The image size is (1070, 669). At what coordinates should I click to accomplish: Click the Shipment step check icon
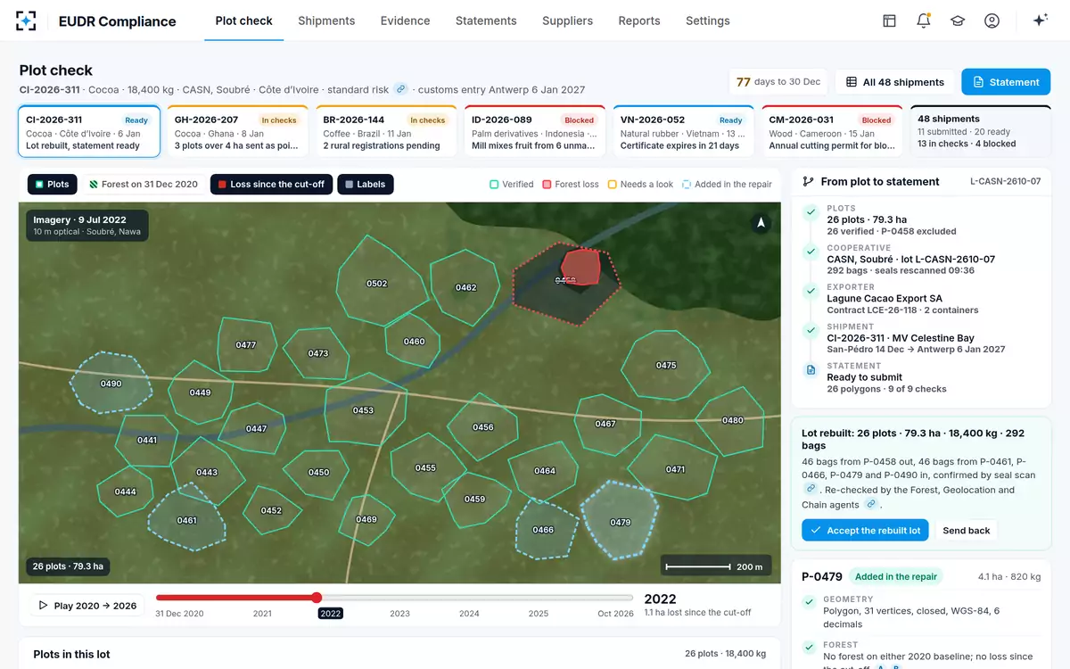point(811,330)
